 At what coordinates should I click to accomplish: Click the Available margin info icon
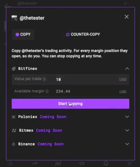coord(47,91)
